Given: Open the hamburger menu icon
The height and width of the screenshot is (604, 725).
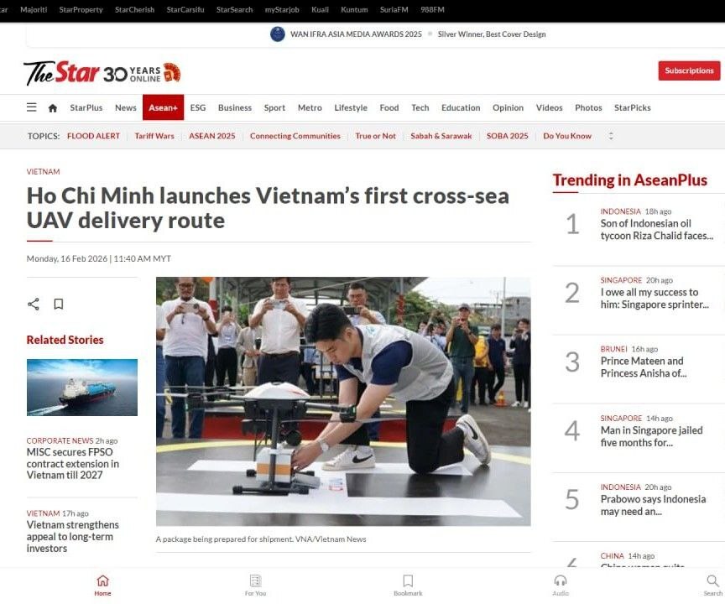Looking at the screenshot, I should pyautogui.click(x=31, y=107).
